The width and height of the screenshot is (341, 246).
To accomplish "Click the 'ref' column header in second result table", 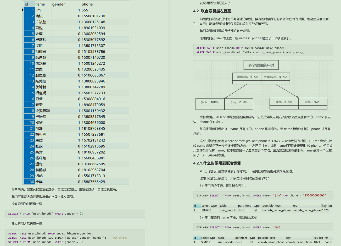I will coord(327,238).
